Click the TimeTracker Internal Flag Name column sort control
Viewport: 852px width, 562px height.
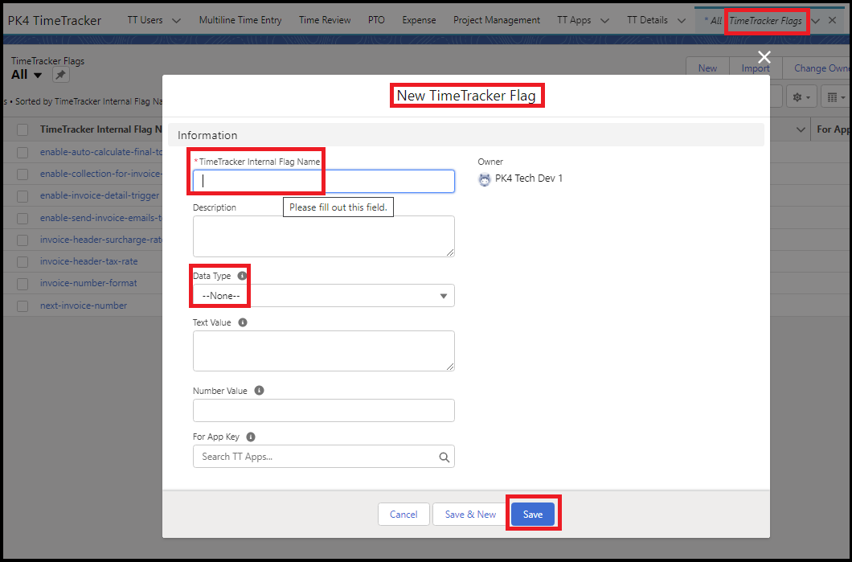[102, 129]
